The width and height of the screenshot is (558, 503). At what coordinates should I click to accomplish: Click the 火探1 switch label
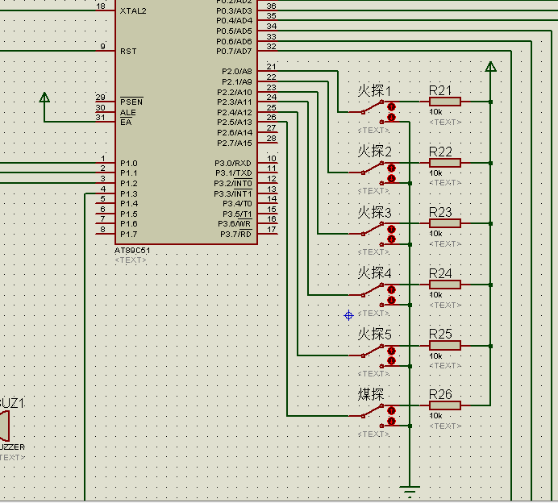(374, 91)
